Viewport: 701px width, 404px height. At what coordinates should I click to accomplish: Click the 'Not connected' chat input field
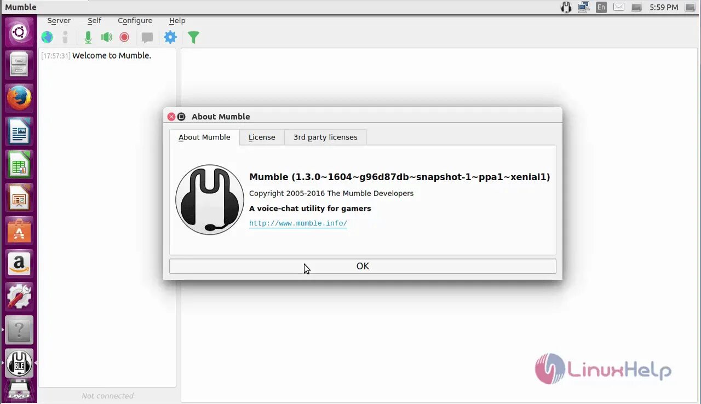pyautogui.click(x=107, y=396)
